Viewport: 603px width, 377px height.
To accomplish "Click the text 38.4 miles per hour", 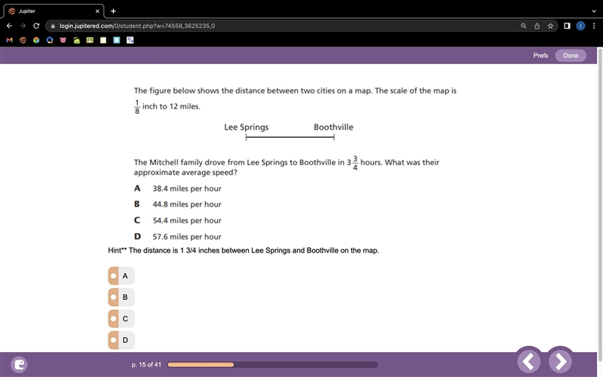I will (187, 188).
